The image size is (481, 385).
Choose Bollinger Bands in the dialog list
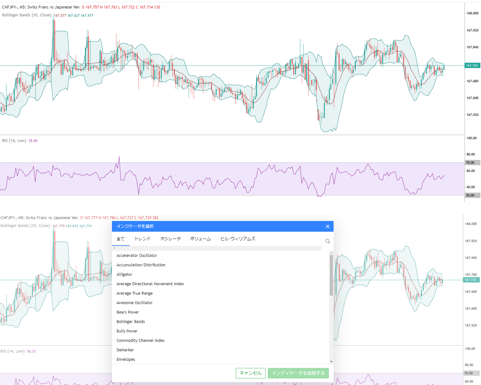(x=220, y=322)
